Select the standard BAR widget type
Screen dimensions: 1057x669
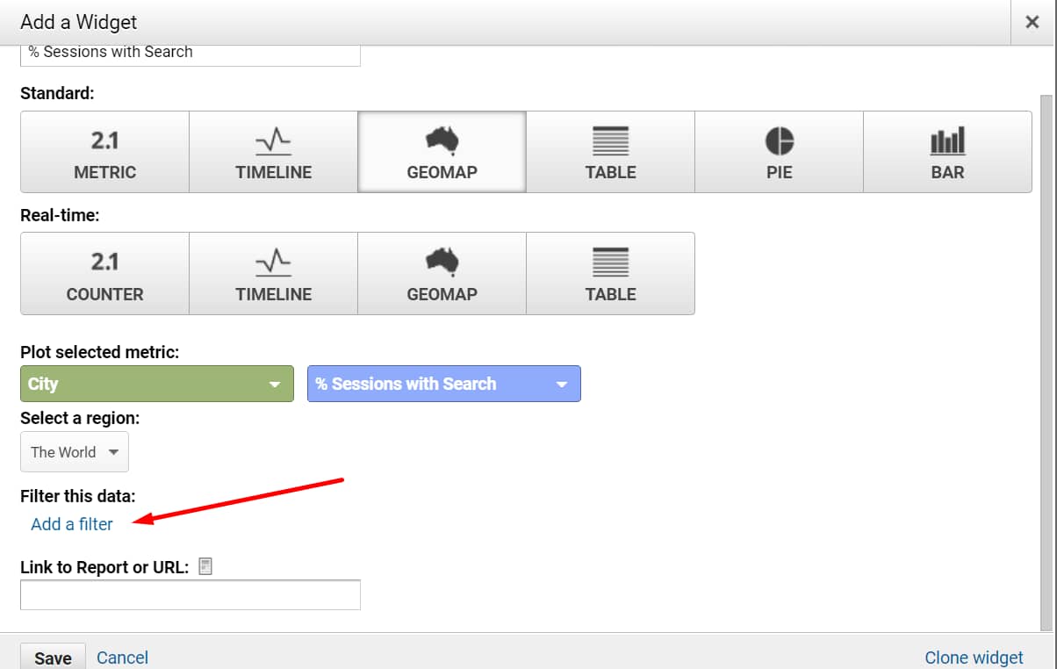pyautogui.click(x=947, y=152)
